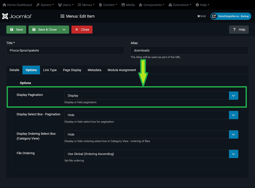The width and height of the screenshot is (255, 188).
Task: Click Save & Close button
Action: click(x=44, y=29)
